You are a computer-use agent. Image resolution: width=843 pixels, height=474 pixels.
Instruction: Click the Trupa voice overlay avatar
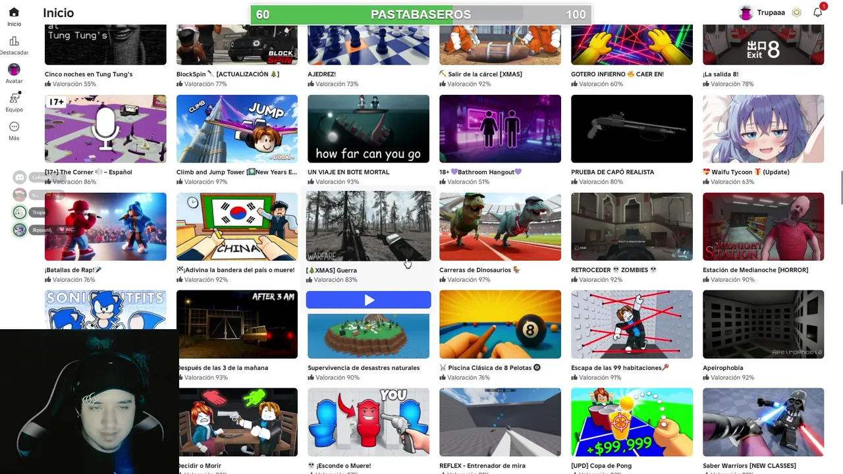20,212
